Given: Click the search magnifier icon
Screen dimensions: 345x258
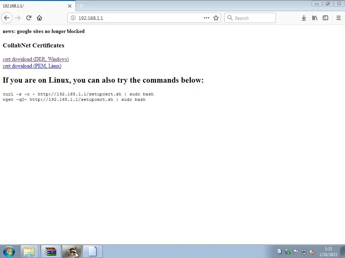Looking at the screenshot, I should point(230,18).
